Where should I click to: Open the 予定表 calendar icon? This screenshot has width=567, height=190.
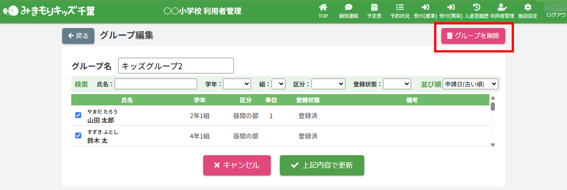click(x=374, y=8)
